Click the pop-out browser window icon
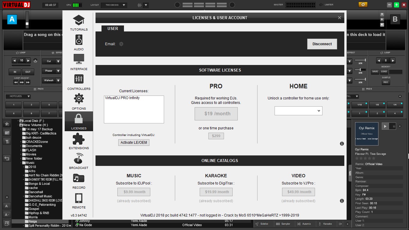This screenshot has height=230, width=409. click(x=7, y=223)
